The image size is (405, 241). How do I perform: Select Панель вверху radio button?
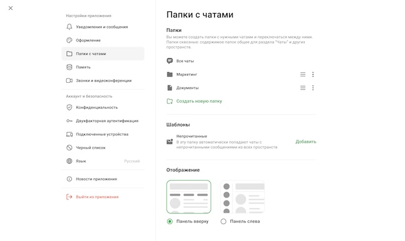tap(169, 222)
